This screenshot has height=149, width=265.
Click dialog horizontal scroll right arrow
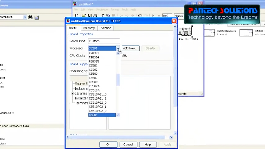tap(171, 137)
